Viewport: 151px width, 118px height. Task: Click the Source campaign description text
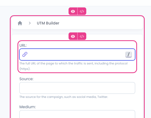(x=64, y=97)
